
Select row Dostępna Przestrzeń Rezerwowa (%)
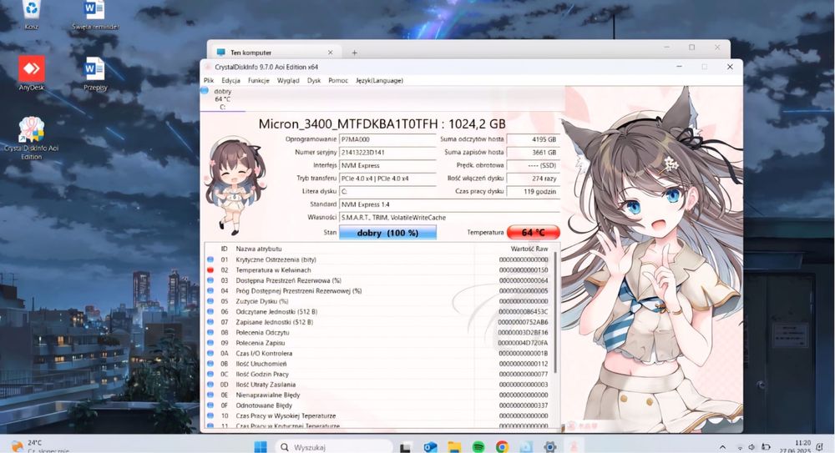pos(378,280)
